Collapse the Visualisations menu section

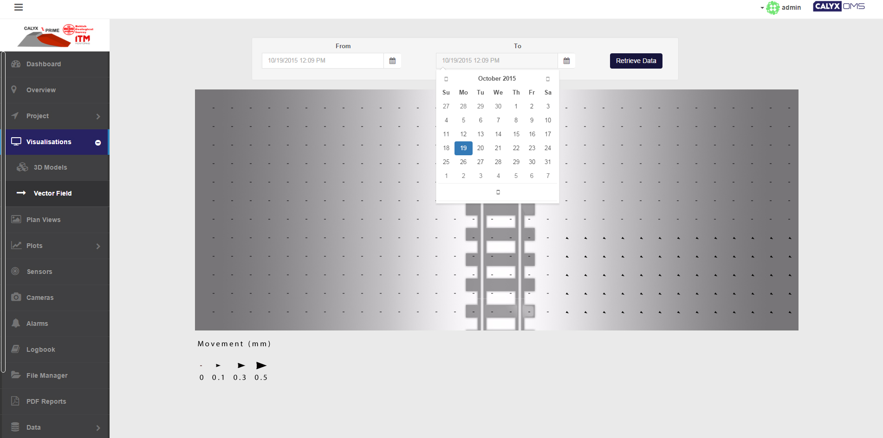click(x=98, y=142)
